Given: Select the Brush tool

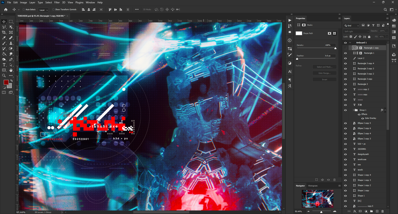Looking at the screenshot, I should pyautogui.click(x=4, y=43).
